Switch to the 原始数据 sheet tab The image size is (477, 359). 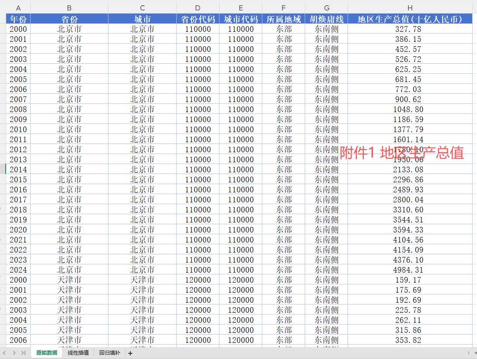[47, 352]
